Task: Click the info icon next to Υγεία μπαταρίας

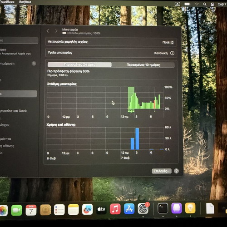Action: click(172, 53)
